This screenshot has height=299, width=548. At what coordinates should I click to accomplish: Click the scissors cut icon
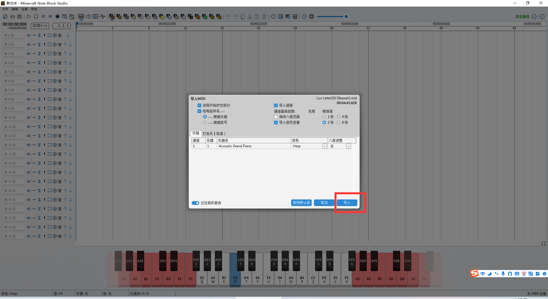click(x=250, y=17)
